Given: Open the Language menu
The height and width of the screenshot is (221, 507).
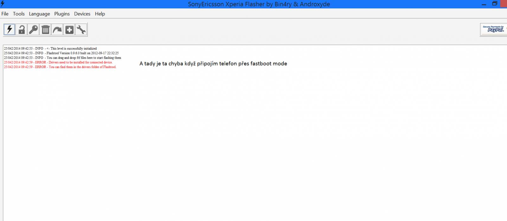Looking at the screenshot, I should click(x=39, y=14).
